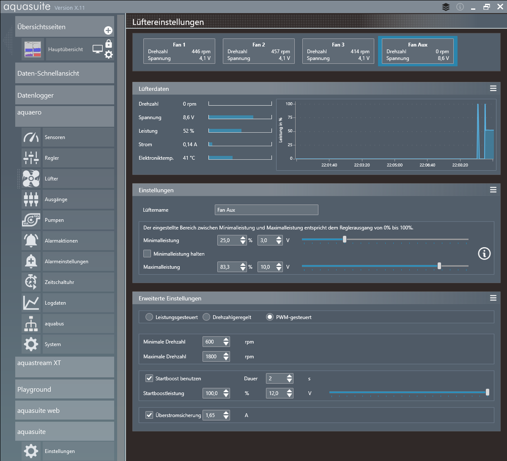The height and width of the screenshot is (461, 507).
Task: Open the Sensoren gauge icon
Action: (31, 137)
